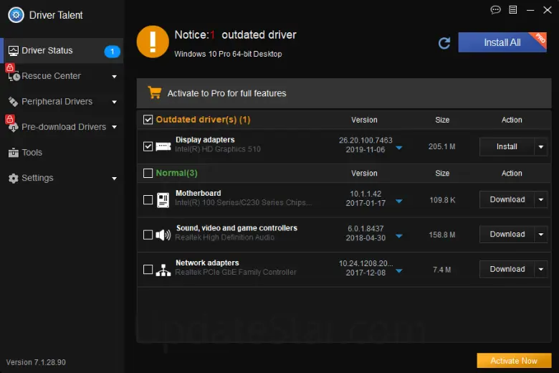The height and width of the screenshot is (373, 559).
Task: Open Download dropdown arrow in Network adapters row
Action: click(541, 269)
